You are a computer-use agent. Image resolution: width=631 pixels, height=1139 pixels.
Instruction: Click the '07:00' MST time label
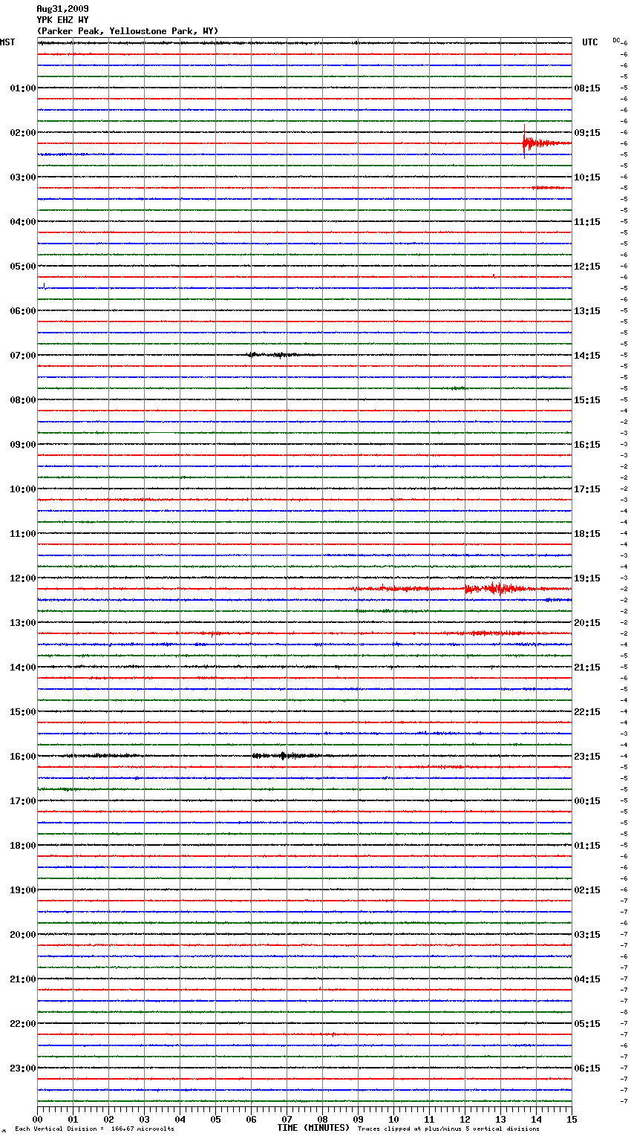coord(23,356)
